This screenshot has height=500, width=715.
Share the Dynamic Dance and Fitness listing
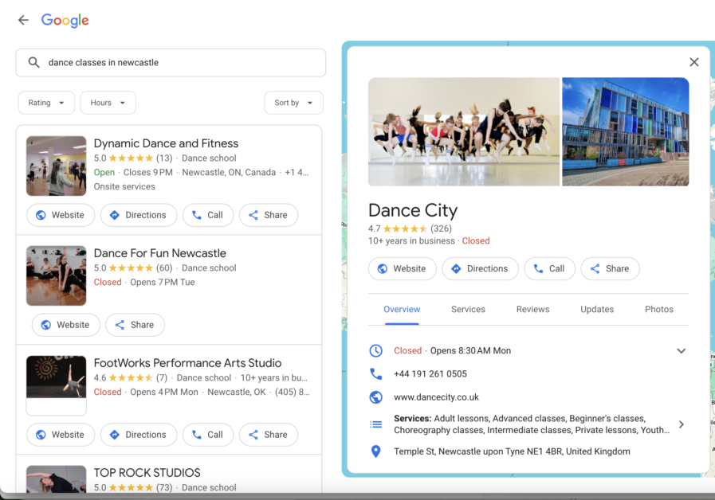pyautogui.click(x=269, y=215)
